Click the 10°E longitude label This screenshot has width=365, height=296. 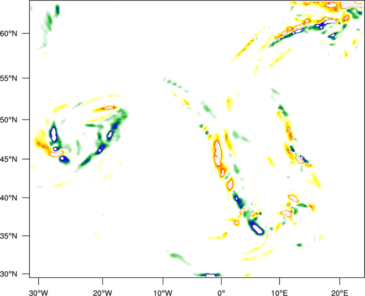(x=279, y=293)
